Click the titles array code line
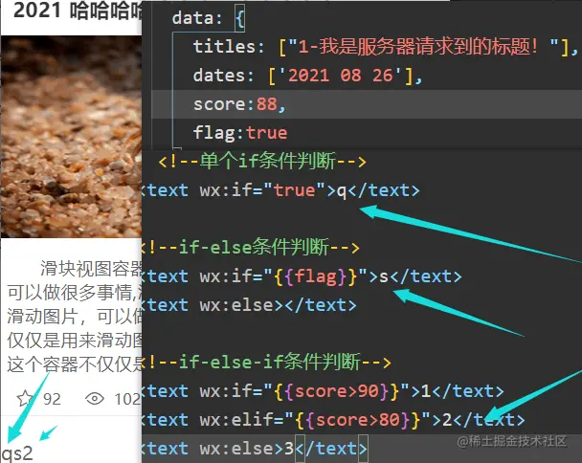582x463 pixels. 385,47
